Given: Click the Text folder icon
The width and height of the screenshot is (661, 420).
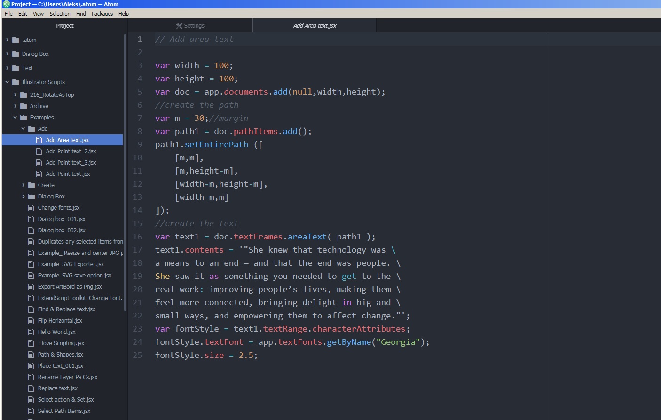Looking at the screenshot, I should click(16, 68).
